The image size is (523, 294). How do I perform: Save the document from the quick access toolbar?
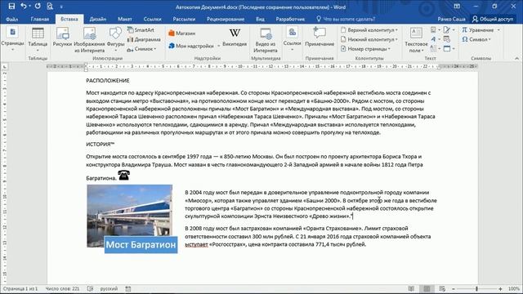point(11,7)
